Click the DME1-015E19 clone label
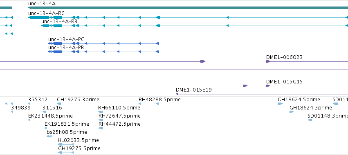 pos(194,90)
